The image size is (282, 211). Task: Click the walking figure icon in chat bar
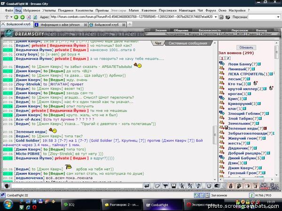[x=182, y=186]
